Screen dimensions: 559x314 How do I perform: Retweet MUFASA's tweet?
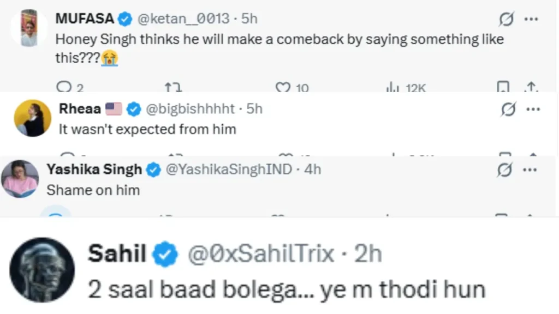[x=173, y=87]
